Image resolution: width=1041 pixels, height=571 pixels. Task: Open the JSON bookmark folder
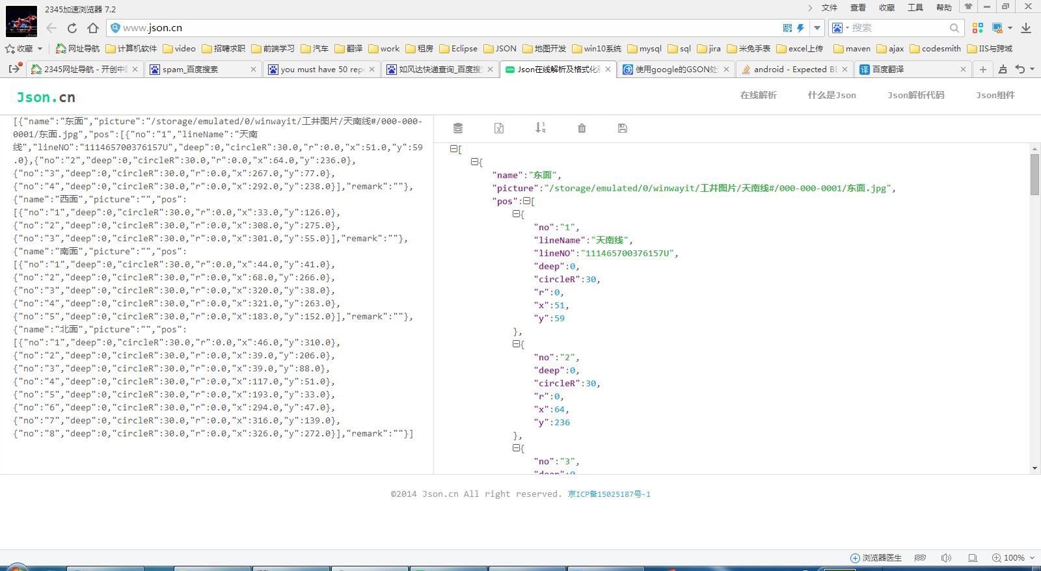(x=500, y=49)
